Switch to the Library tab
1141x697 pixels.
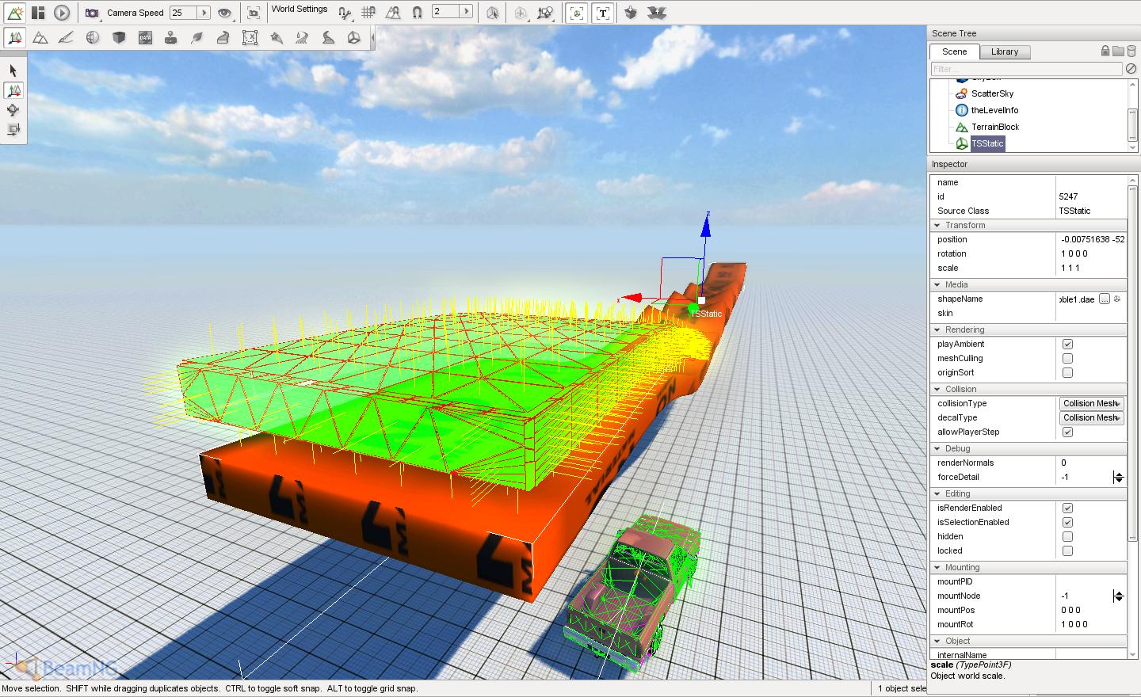tap(1005, 51)
